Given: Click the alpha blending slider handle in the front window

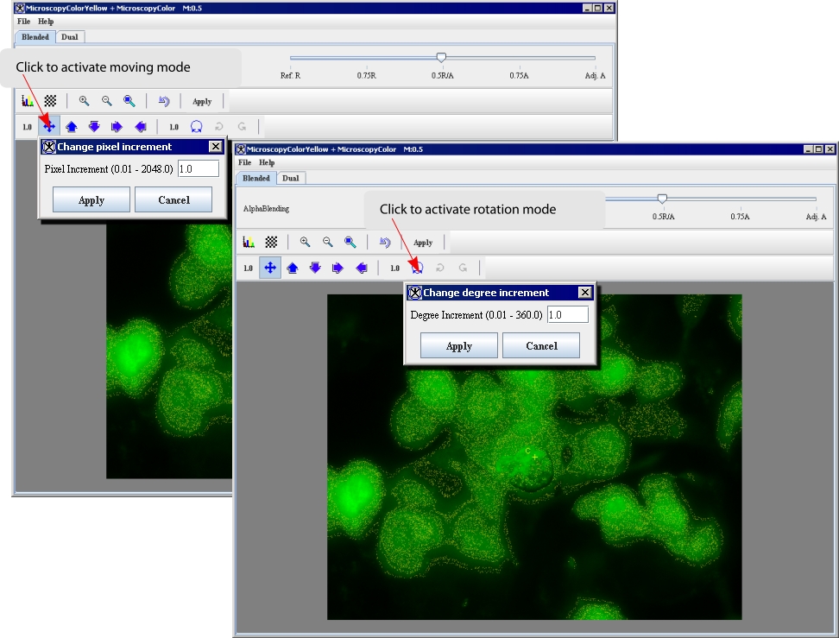Looking at the screenshot, I should pos(662,199).
